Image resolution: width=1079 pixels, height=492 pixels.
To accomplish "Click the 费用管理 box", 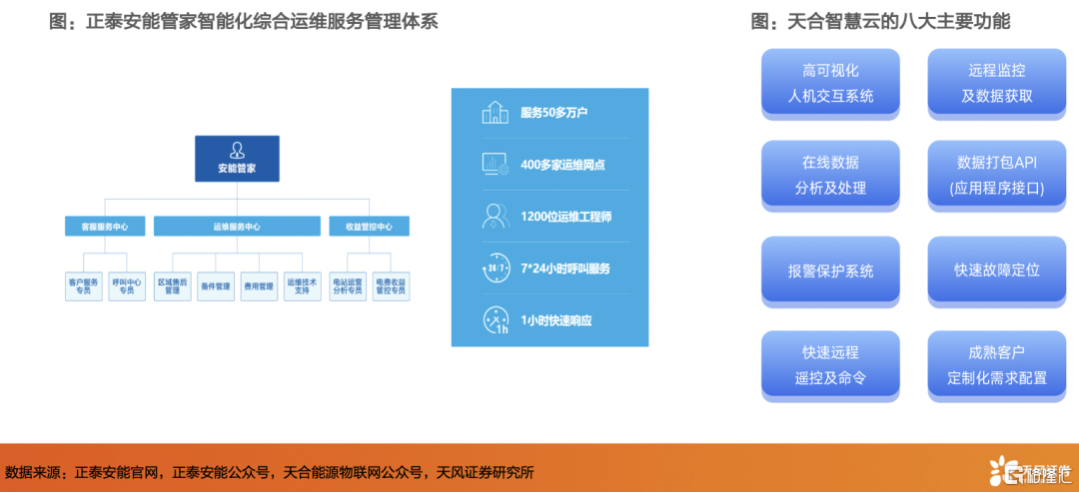I will click(x=260, y=286).
